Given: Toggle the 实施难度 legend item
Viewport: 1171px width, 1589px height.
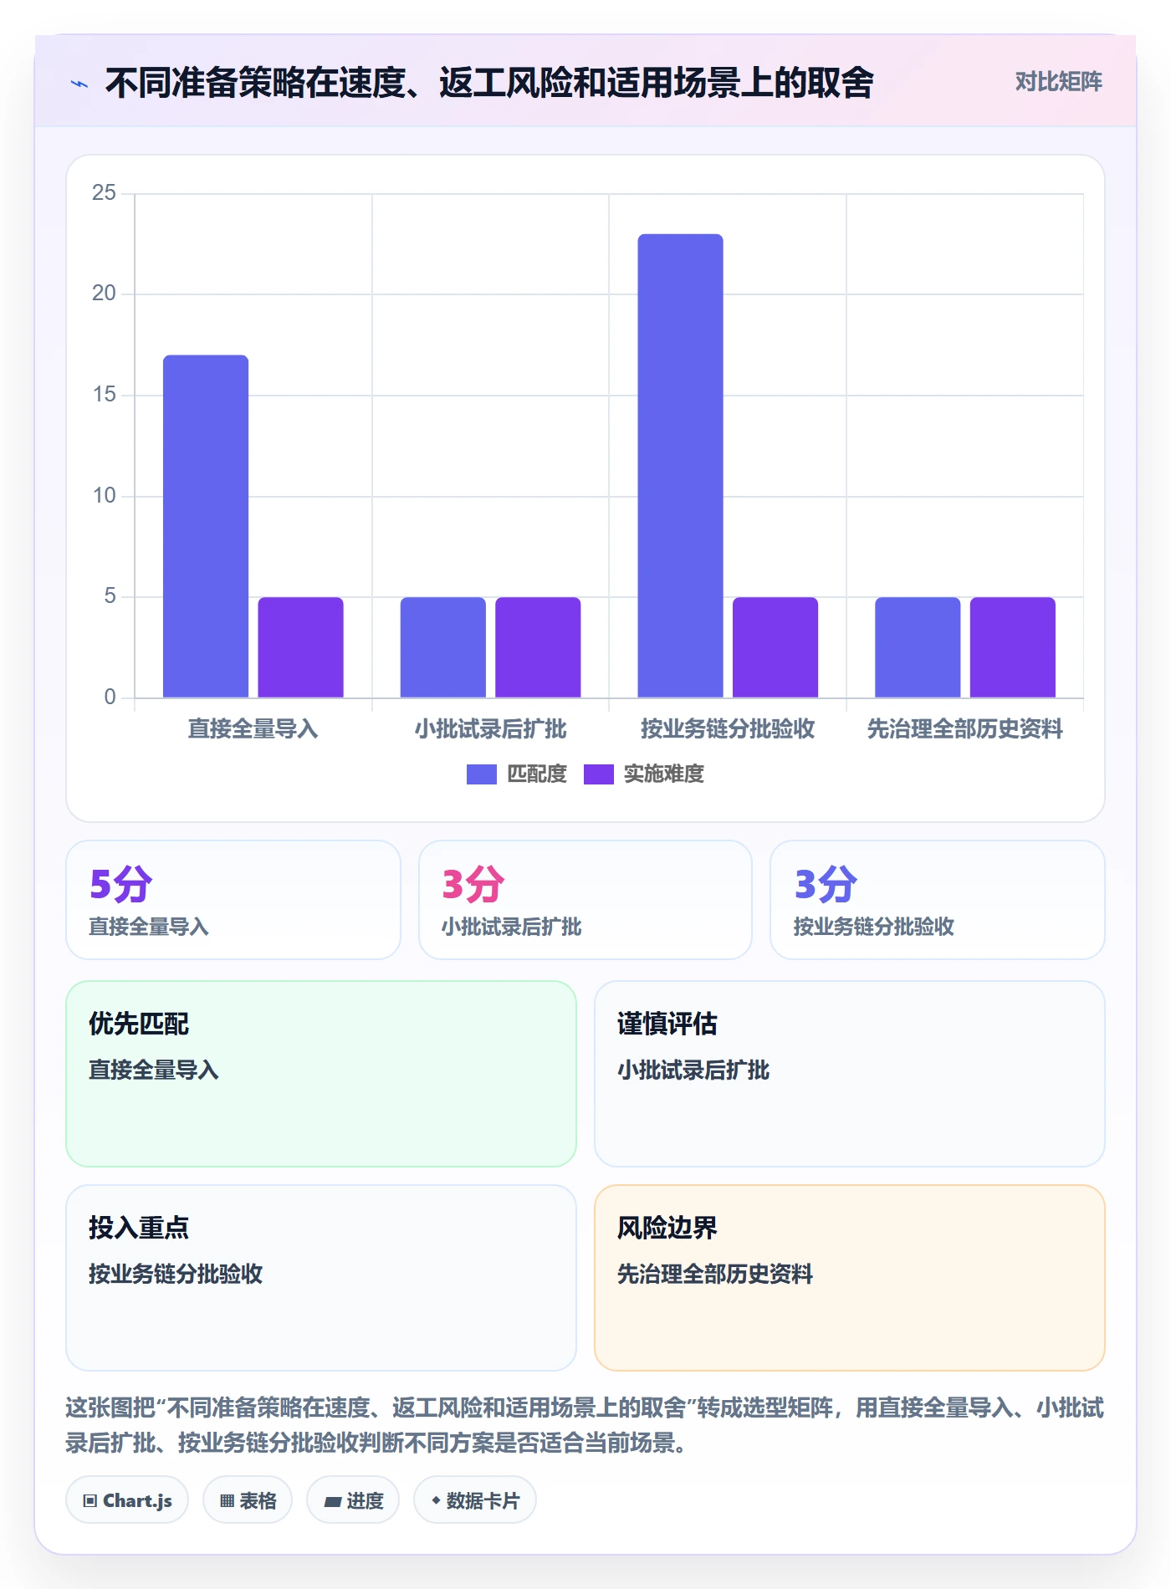Looking at the screenshot, I should pos(643,774).
